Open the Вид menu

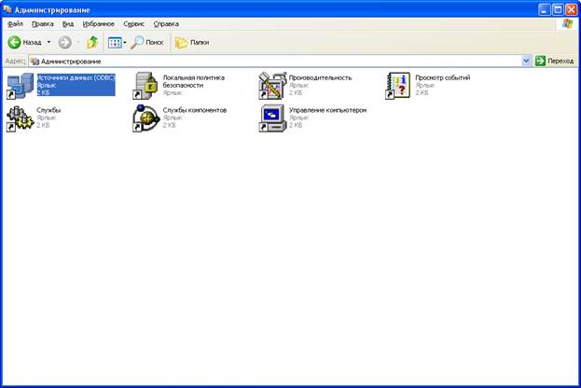click(x=68, y=23)
